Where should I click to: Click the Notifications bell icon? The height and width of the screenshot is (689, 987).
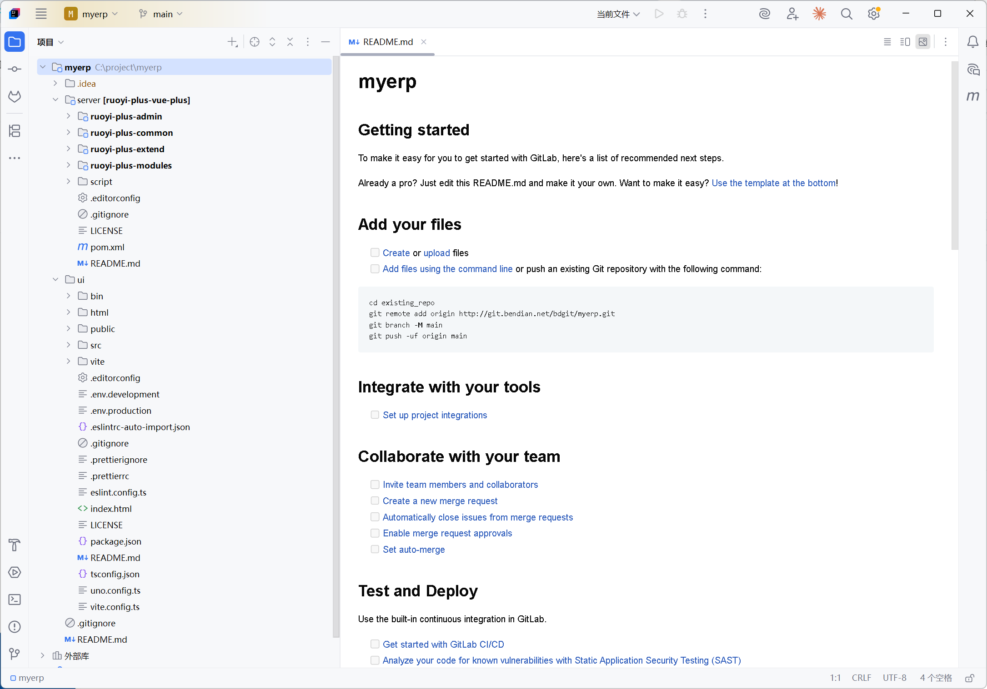[972, 42]
